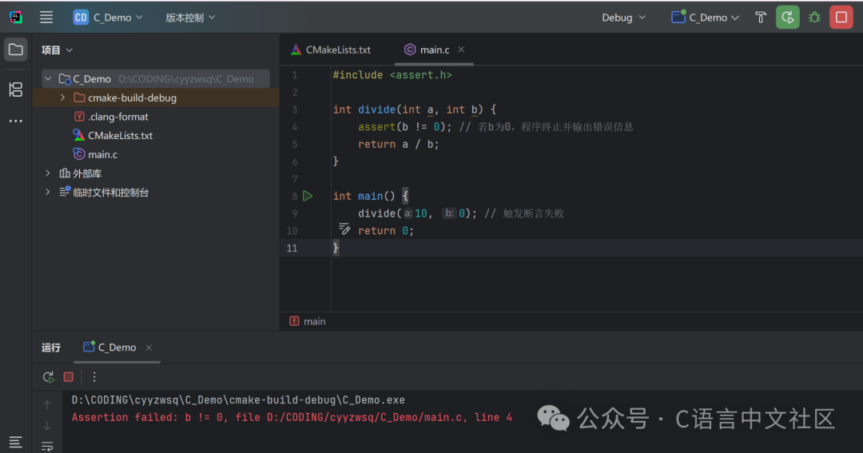Open run panel more options icon
Image resolution: width=863 pixels, height=453 pixels.
(94, 377)
